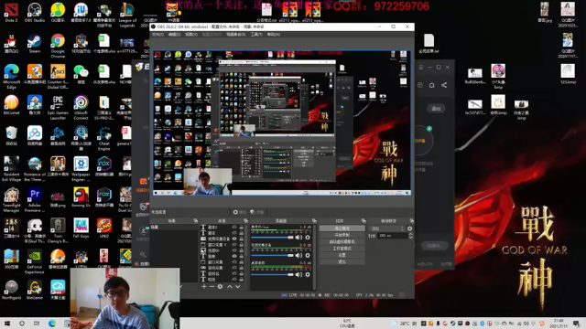Open the Windows Start menu on the taskbar
The height and width of the screenshot is (329, 586).
(7, 324)
